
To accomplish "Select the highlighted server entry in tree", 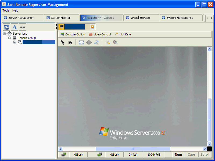I will [39, 42].
